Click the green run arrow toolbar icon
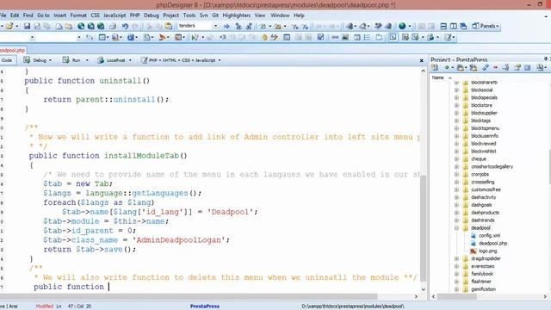This screenshot has height=310, width=551. 195,37
